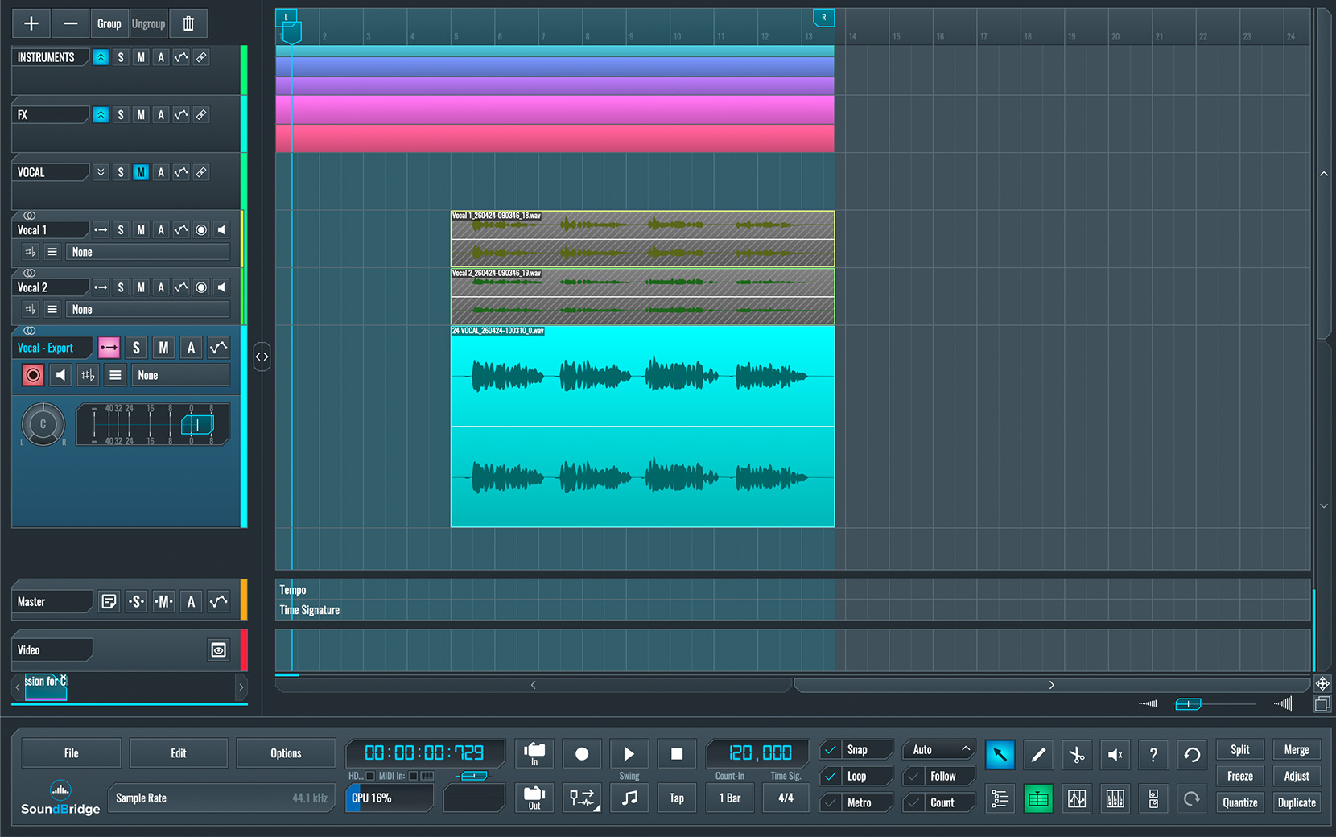Toggle the Snap checkbox
This screenshot has width=1336, height=837.
click(x=831, y=750)
